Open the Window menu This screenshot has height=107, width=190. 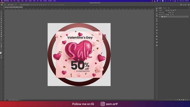50,1
